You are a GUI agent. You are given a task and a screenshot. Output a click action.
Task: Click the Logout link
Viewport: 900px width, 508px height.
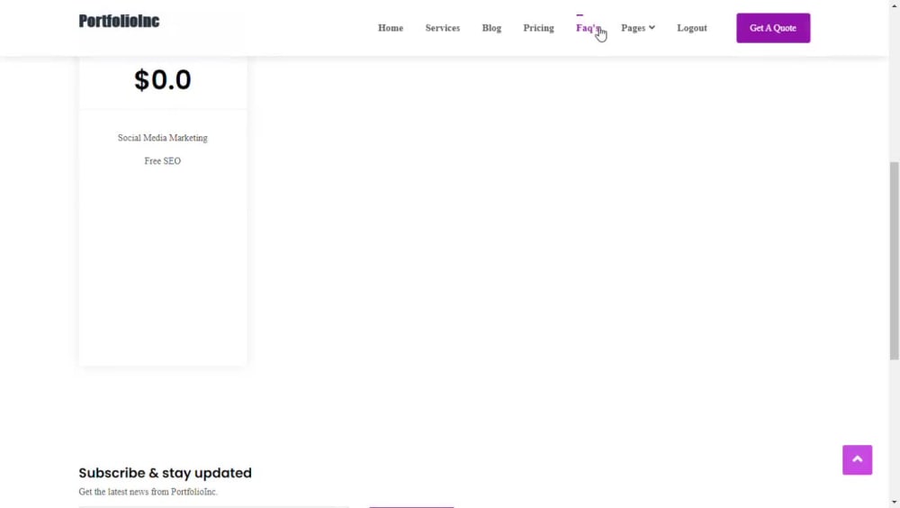coord(691,28)
